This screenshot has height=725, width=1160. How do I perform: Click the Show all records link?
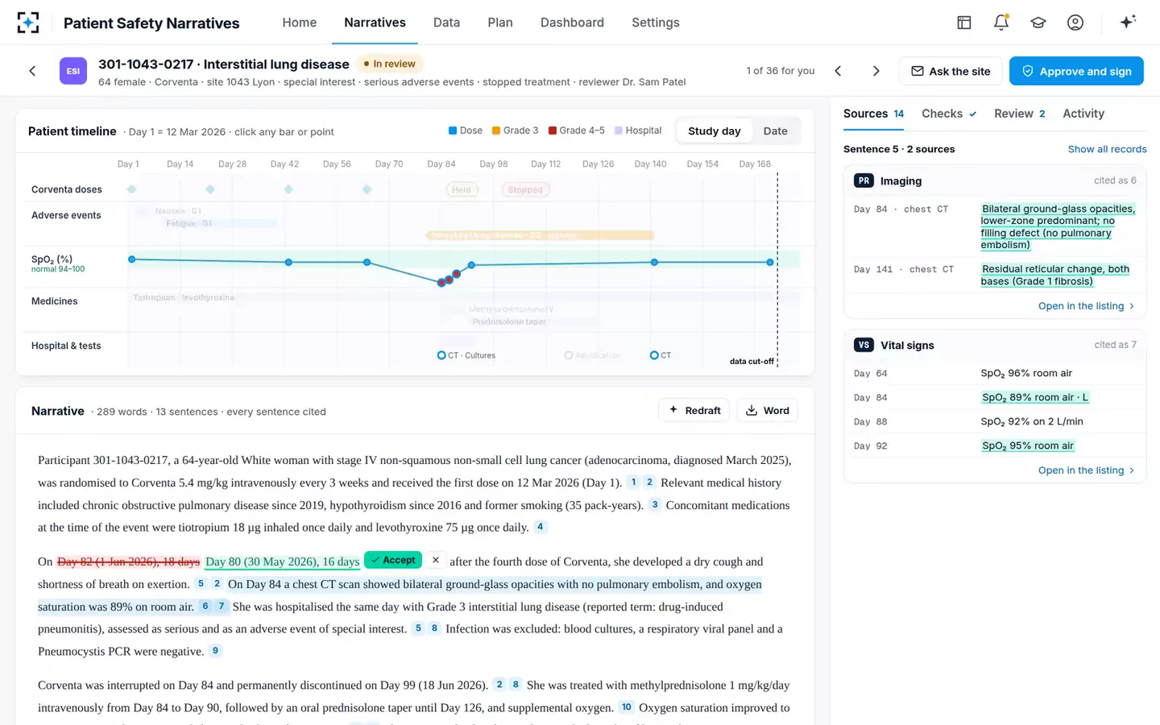(x=1107, y=149)
